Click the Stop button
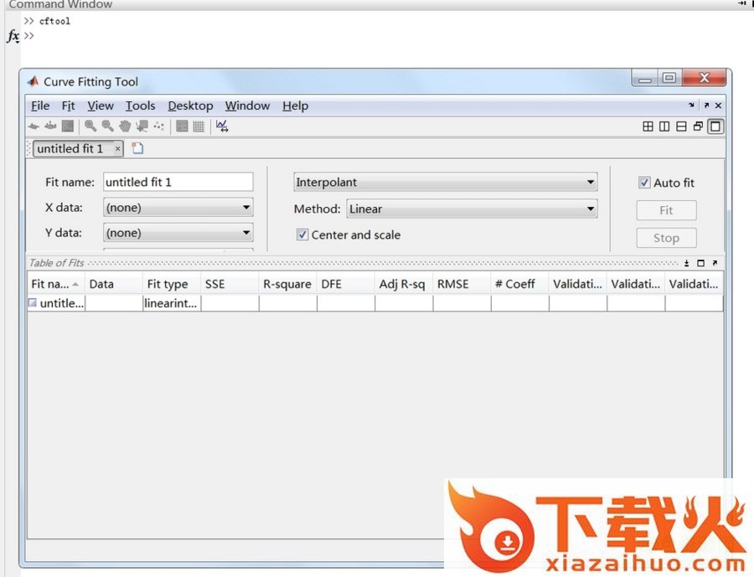 coord(666,238)
